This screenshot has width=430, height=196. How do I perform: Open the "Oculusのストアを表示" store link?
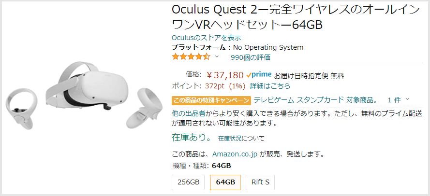pyautogui.click(x=206, y=38)
